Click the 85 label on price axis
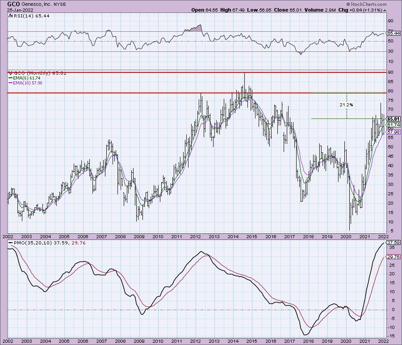 tap(390, 82)
